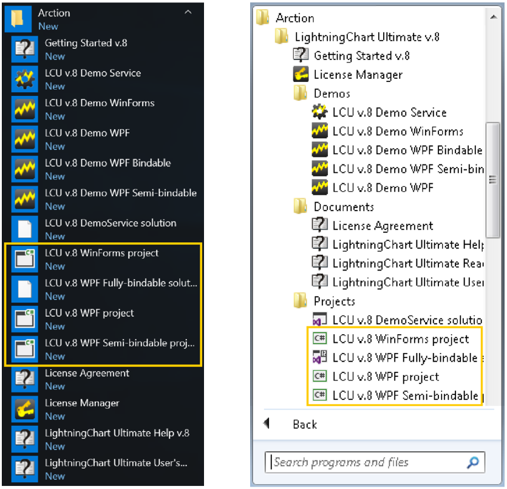Launch LCU v.8 Demo Service in white menu

(379, 112)
